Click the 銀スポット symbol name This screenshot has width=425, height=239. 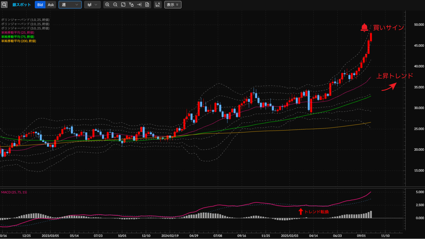22,5
